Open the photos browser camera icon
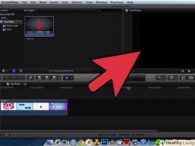 [191, 78]
